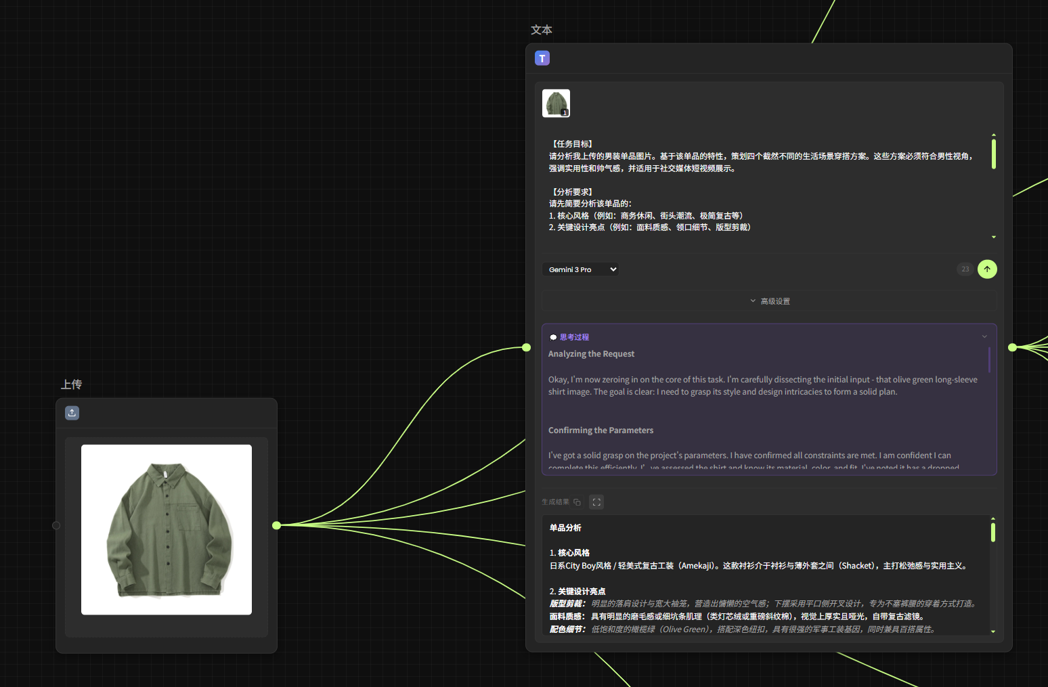Click the uploaded green shirt image preview
Image resolution: width=1048 pixels, height=687 pixels.
(x=167, y=529)
